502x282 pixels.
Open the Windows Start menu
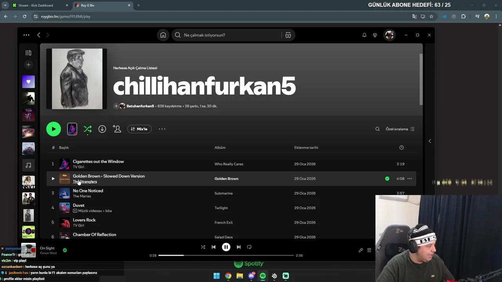tap(216, 276)
